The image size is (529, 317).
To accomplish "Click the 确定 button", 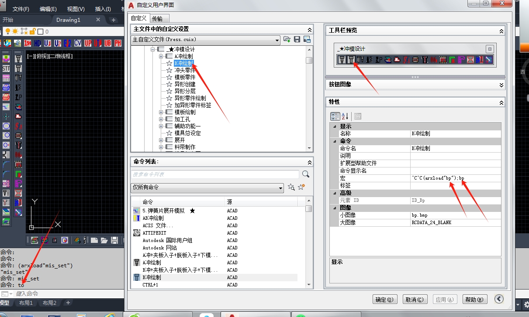I will point(384,300).
